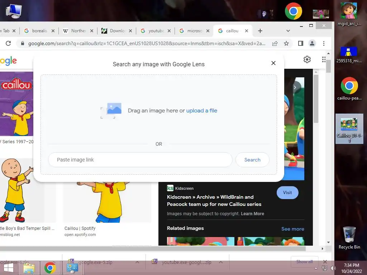Open the Learn More copyright link

(x=253, y=214)
